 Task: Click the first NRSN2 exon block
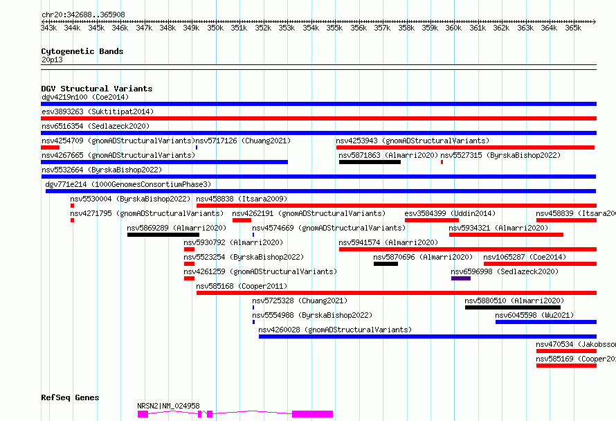[143, 414]
